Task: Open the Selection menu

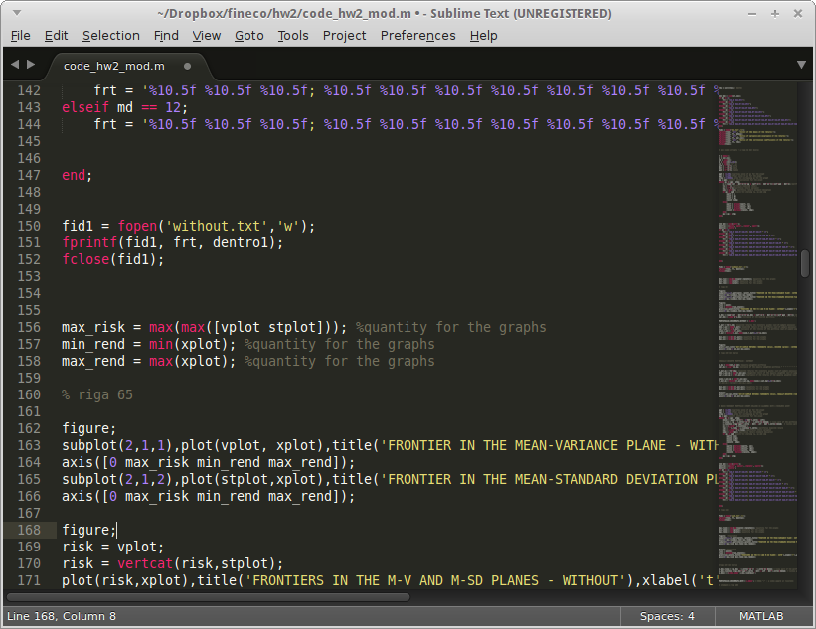Action: point(110,35)
